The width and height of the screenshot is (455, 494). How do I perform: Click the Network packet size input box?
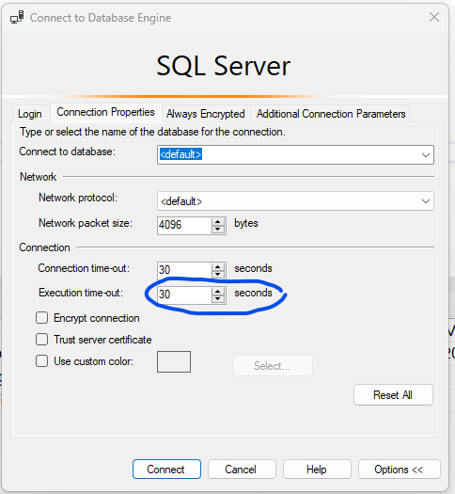coord(184,225)
